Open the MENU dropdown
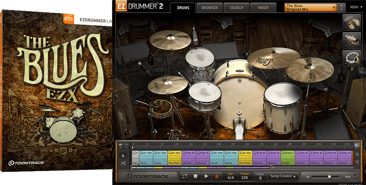This screenshot has width=366, height=185. [x=356, y=7]
